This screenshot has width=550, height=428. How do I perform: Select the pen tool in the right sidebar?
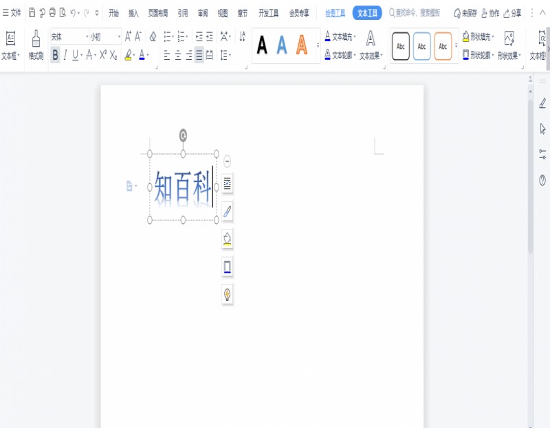(x=542, y=104)
